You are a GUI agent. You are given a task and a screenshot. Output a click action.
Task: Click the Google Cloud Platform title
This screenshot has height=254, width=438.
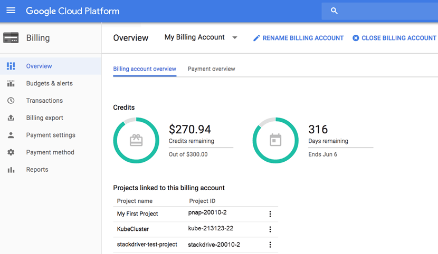pos(73,11)
